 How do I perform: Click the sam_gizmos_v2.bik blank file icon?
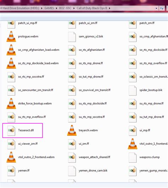coord(72,37)
